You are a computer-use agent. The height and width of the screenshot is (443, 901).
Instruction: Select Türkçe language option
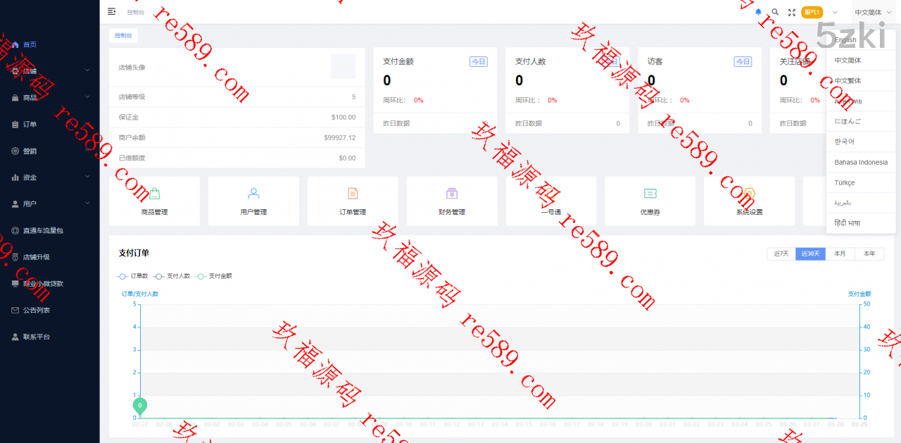pyautogui.click(x=861, y=182)
